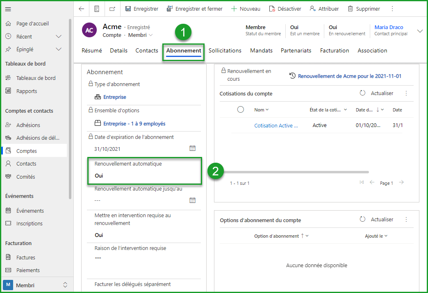Expand the Épinglé section chevron
Image resolution: width=428 pixels, height=293 pixels.
click(x=59, y=49)
